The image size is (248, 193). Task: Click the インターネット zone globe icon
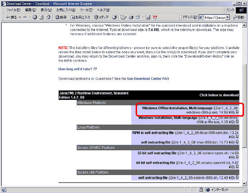coord(208,190)
